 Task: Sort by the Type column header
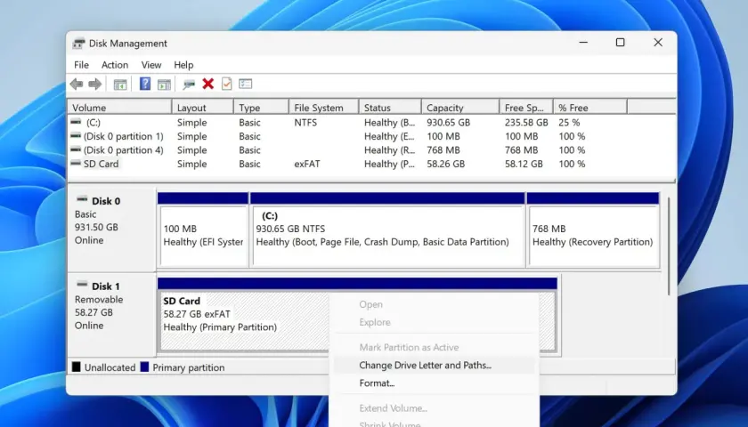(x=262, y=108)
